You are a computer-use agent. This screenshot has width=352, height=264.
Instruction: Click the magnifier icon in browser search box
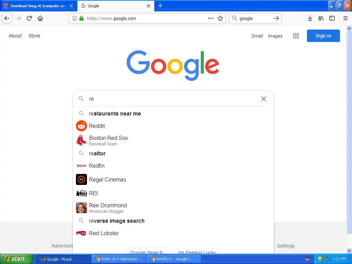[x=234, y=18]
